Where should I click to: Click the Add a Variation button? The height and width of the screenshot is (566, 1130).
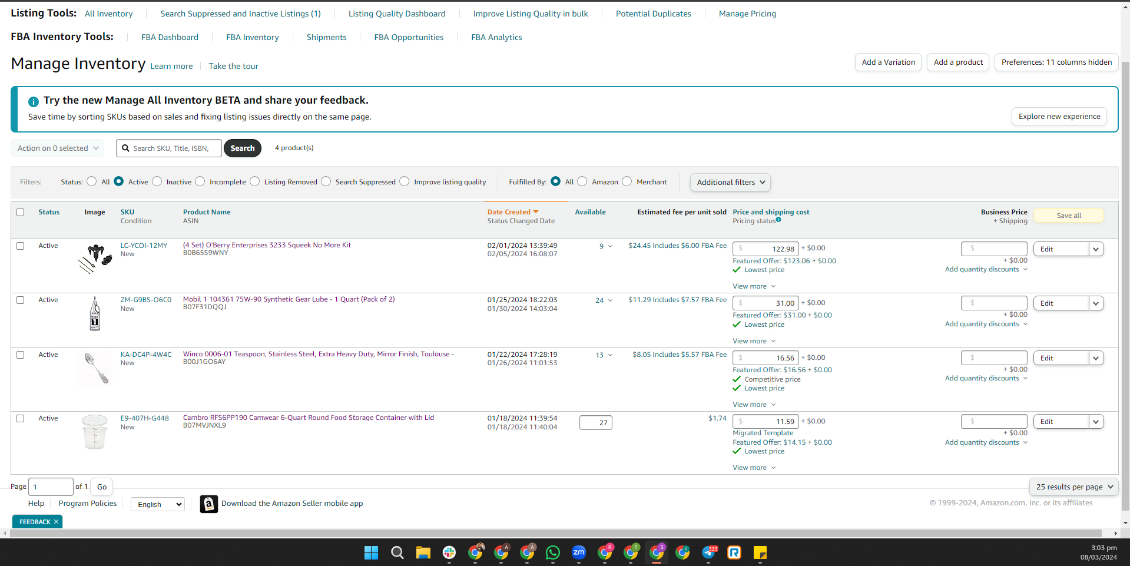[889, 62]
